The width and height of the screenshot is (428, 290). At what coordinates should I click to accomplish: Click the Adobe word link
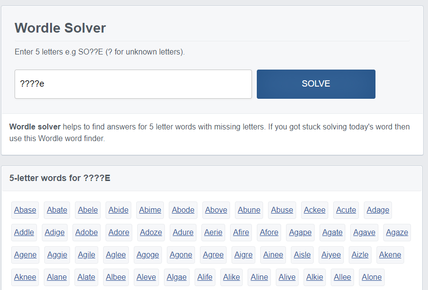click(x=86, y=232)
